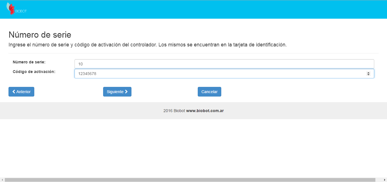387x182 pixels.
Task: Go to the next step with the Siguiente label
Action: coord(115,92)
